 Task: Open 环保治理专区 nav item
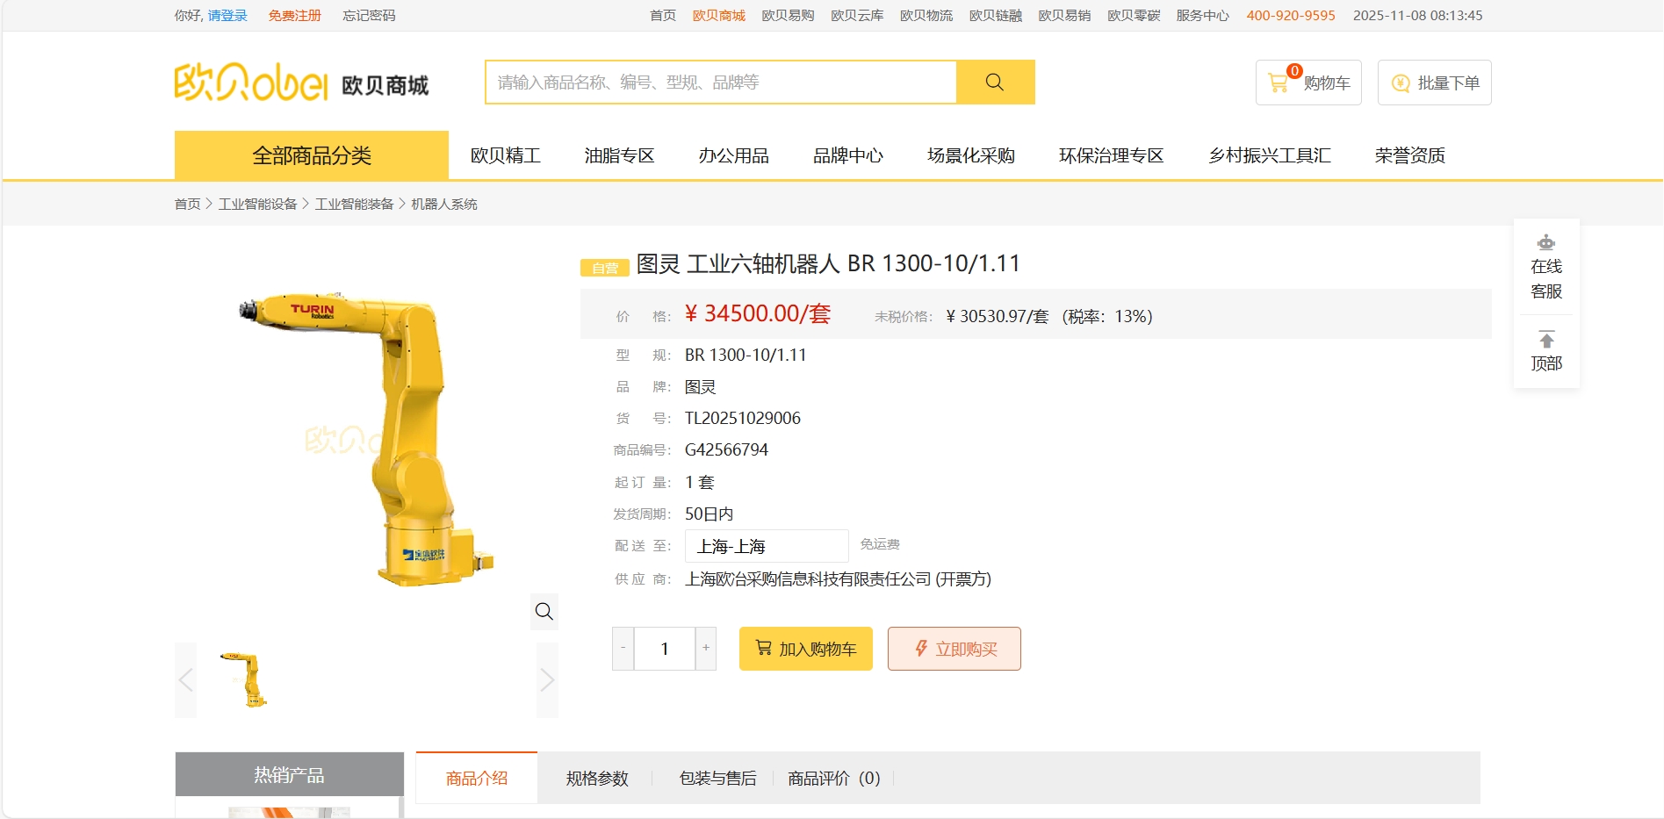[1111, 155]
